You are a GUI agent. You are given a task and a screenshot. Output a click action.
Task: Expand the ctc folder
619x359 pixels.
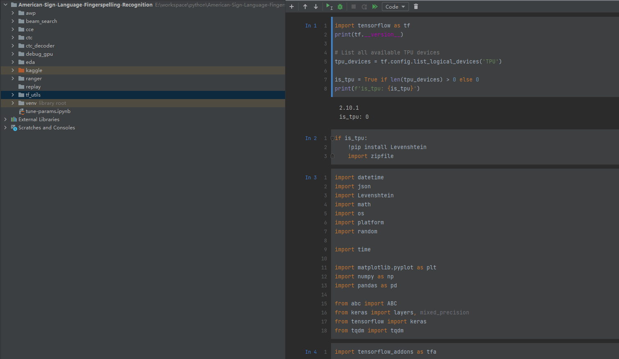(x=13, y=38)
